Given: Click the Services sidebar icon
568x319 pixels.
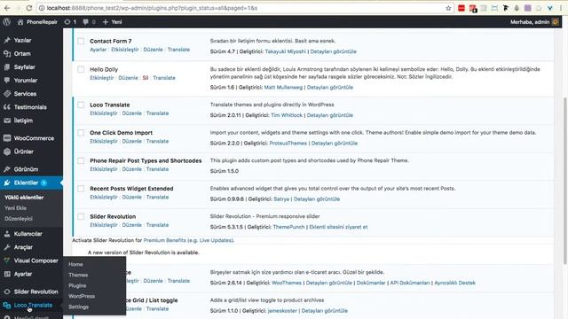Looking at the screenshot, I should pos(7,94).
